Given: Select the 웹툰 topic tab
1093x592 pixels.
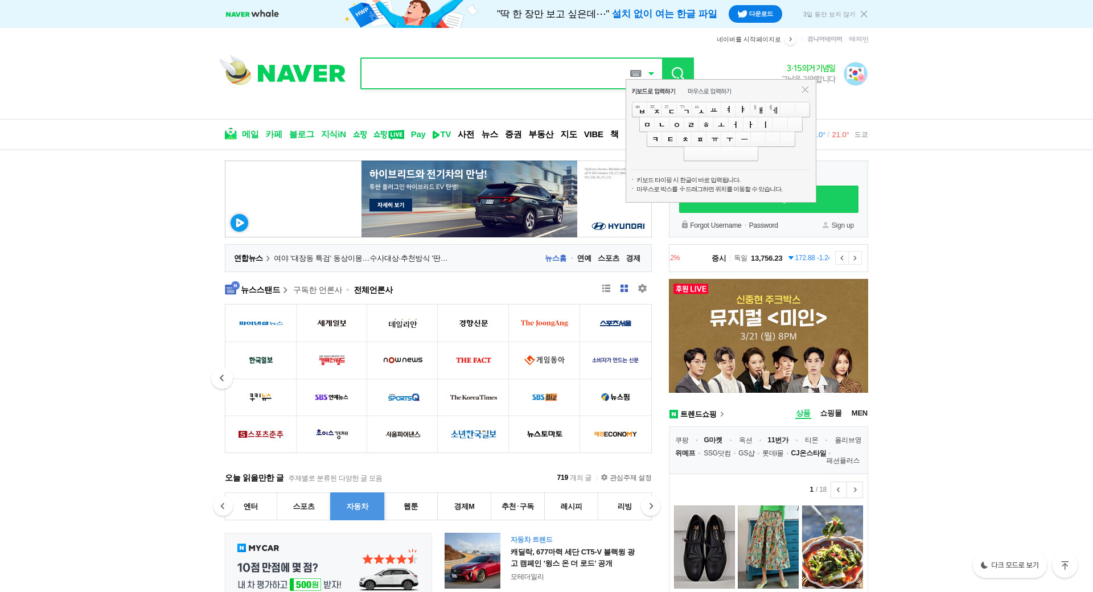Looking at the screenshot, I should (x=411, y=507).
